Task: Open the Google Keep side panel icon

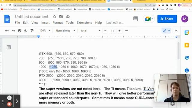Action: pos(187,45)
